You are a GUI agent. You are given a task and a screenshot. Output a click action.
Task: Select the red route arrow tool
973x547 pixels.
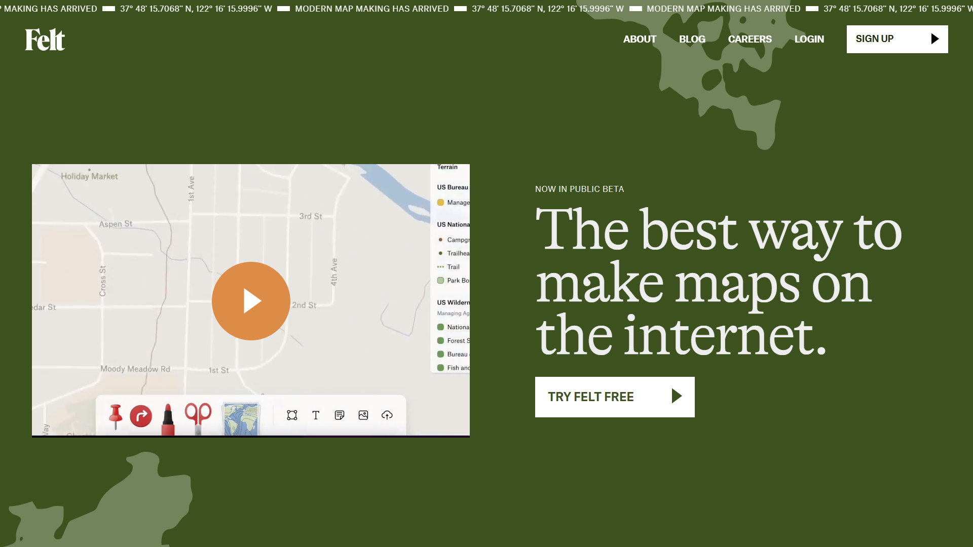click(141, 416)
